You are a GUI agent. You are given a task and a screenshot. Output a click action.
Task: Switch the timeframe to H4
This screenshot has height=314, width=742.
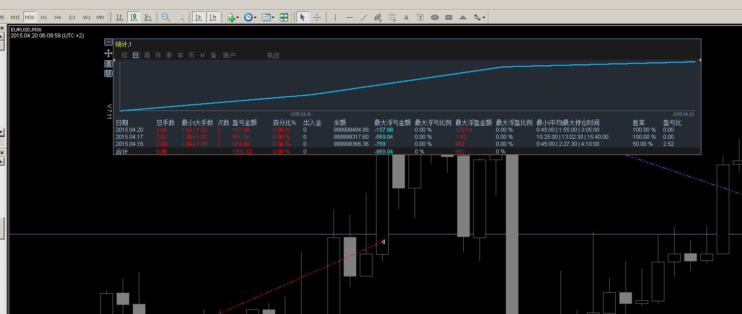coord(58,17)
